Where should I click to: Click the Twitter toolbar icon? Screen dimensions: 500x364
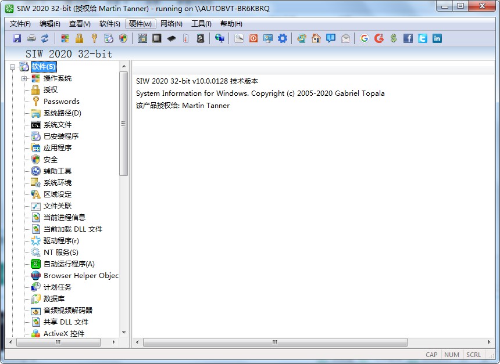pyautogui.click(x=422, y=38)
